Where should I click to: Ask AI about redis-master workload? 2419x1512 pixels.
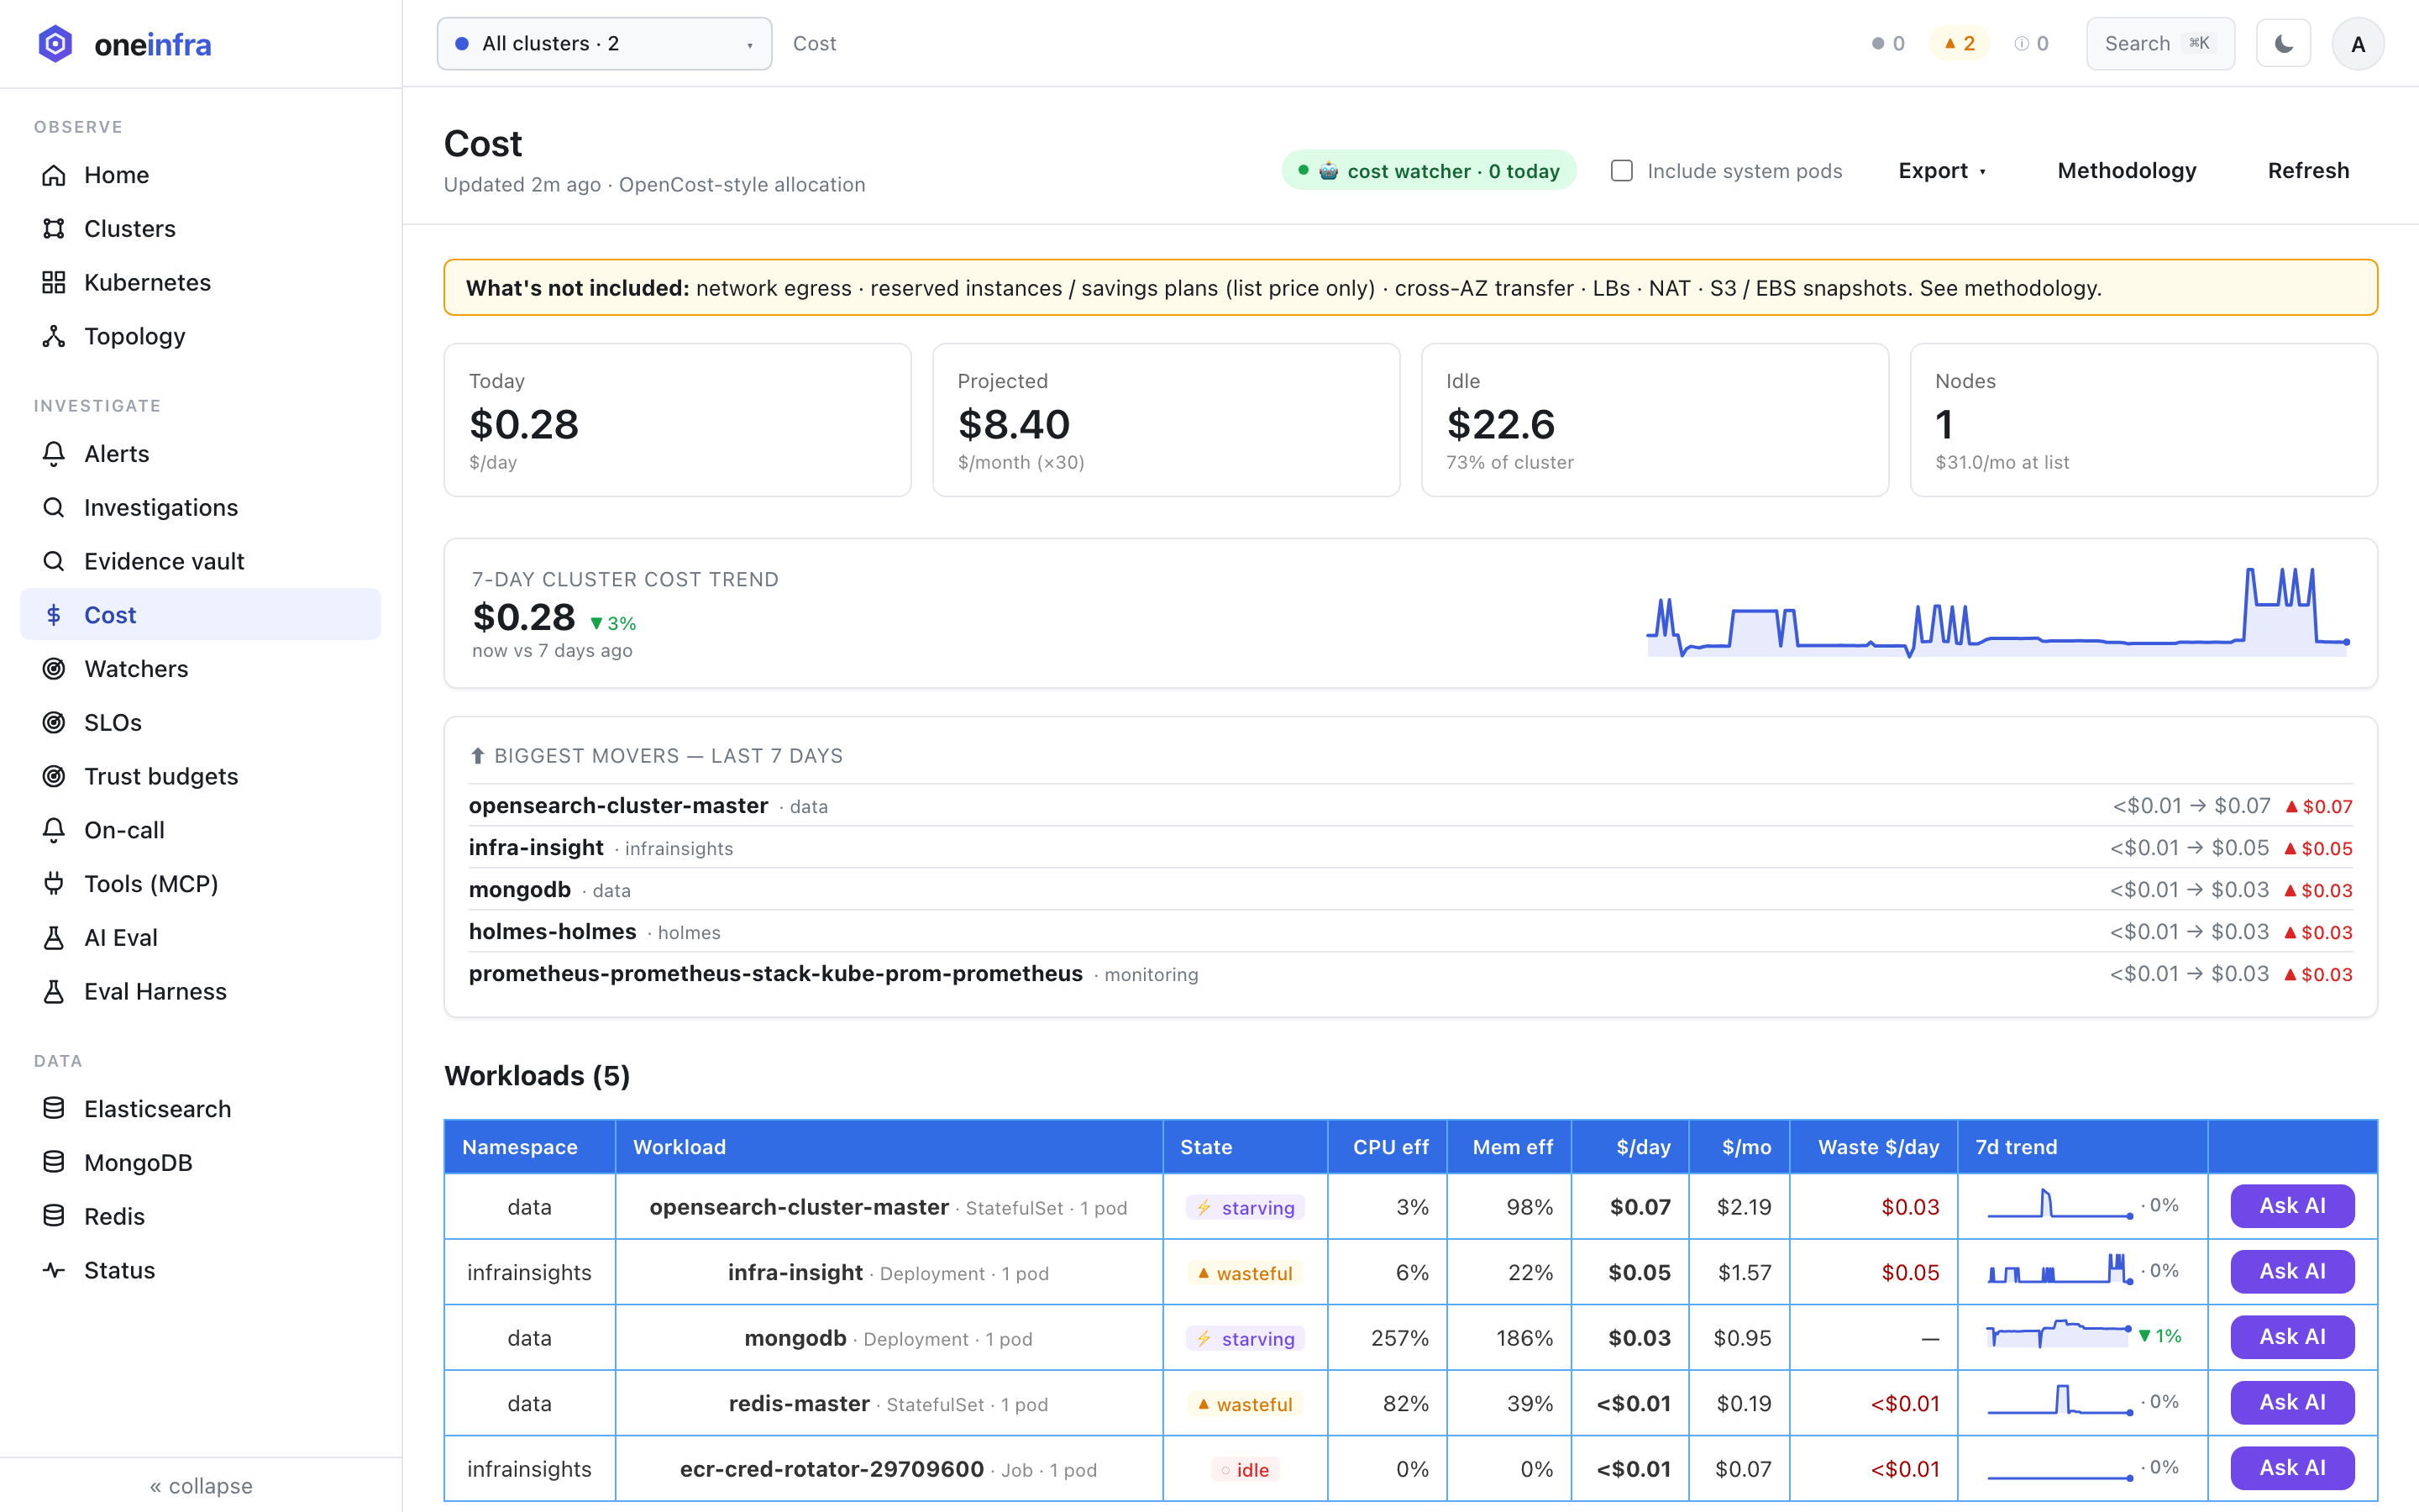(x=2292, y=1403)
